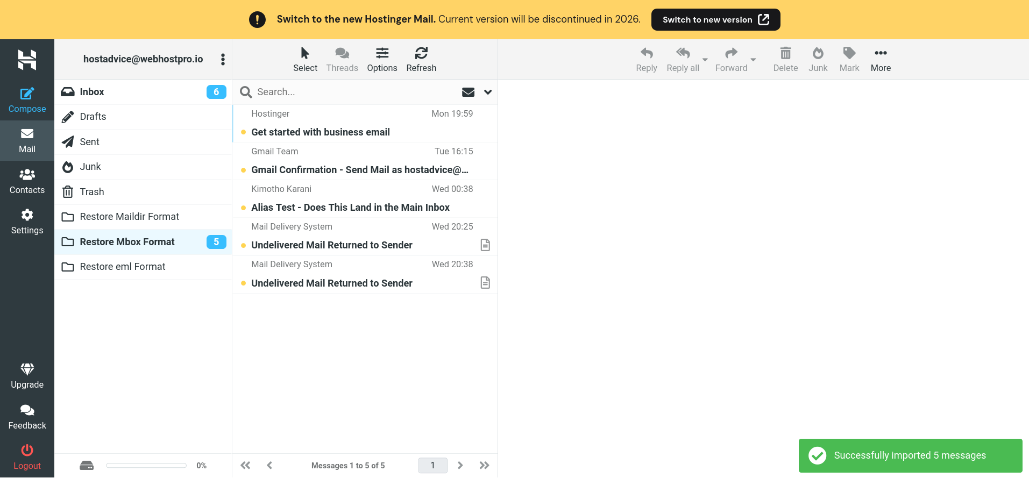
Task: Go to the previous page of messages
Action: 269,466
